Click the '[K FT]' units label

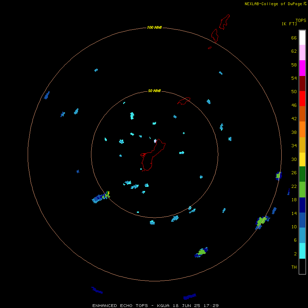289,24
